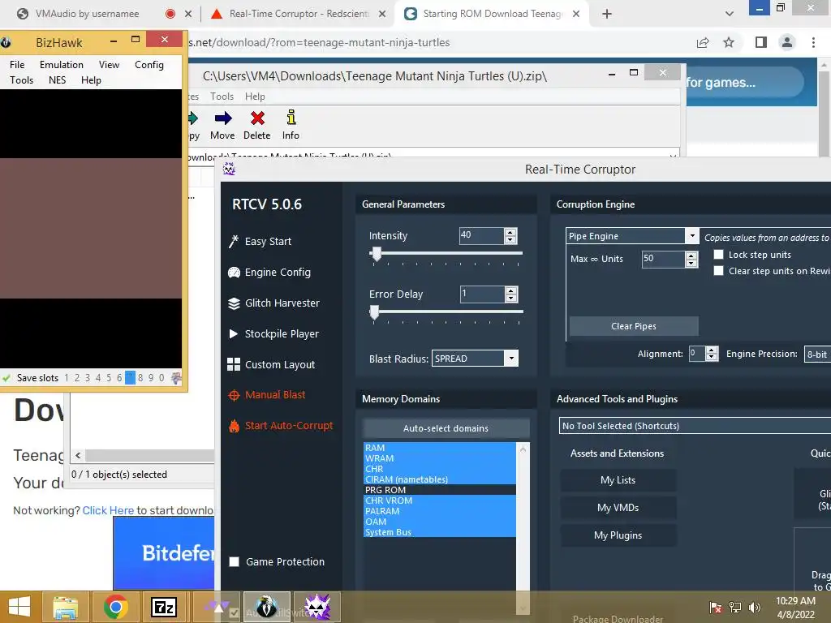Open My VMDs button

[x=618, y=508]
